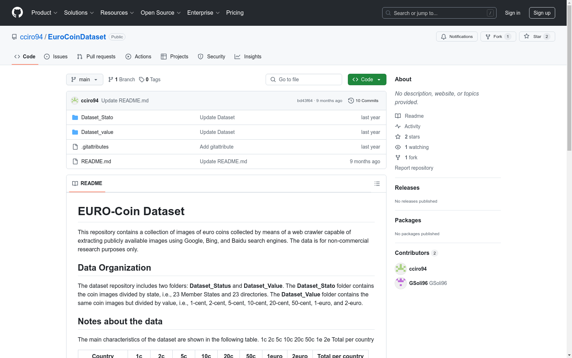Expand the Open Source menu
The width and height of the screenshot is (572, 358).
(x=161, y=13)
